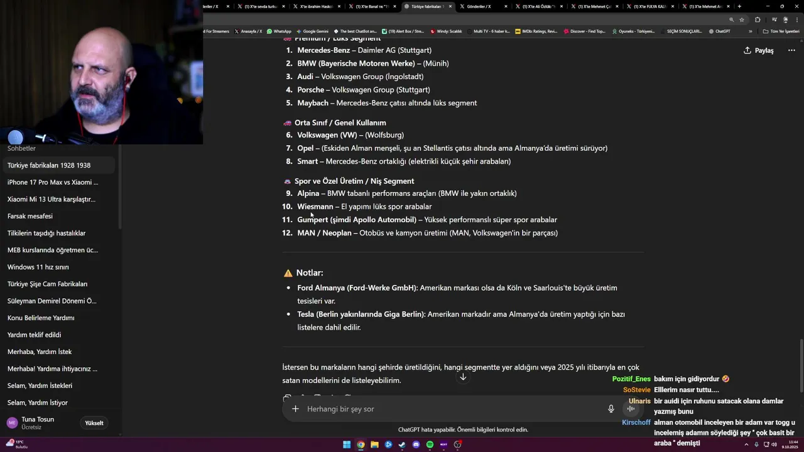Open the 'Tüm Yer İşaretleri' bookmarks folder
The width and height of the screenshot is (804, 452).
click(781, 31)
